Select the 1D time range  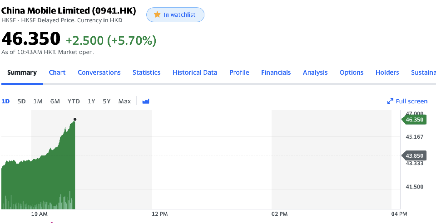pos(5,102)
